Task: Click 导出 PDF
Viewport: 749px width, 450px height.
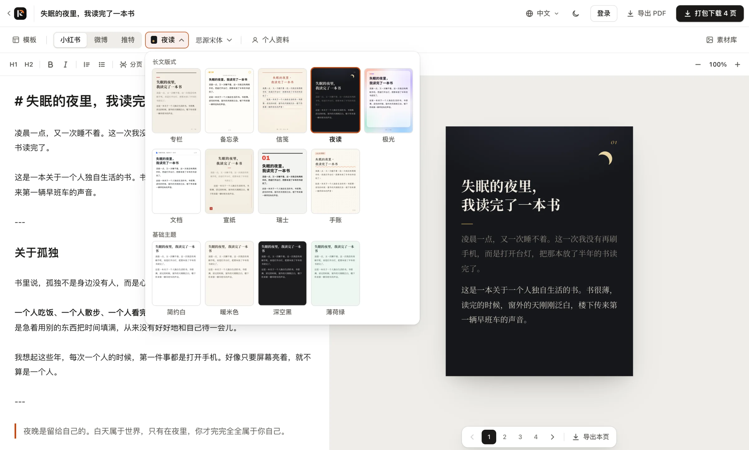Action: coord(646,13)
